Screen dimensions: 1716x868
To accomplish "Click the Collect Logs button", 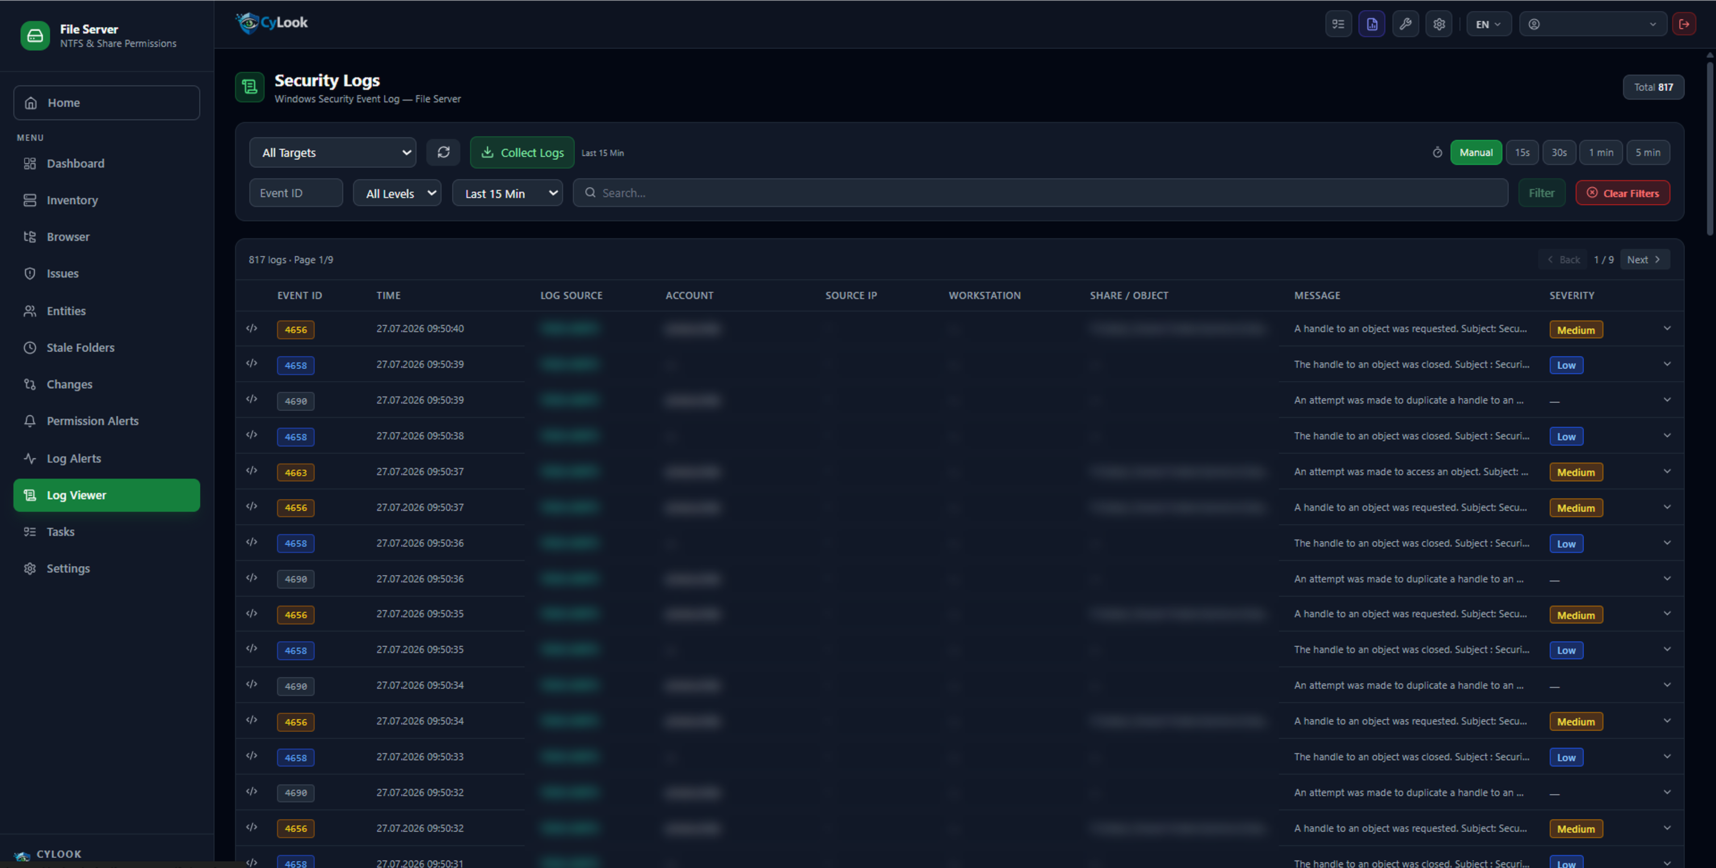I will 522,152.
